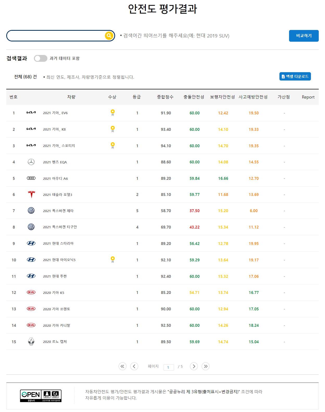Viewport: 325px width, 412px height.
Task: Click the 58.70 total score for 제타
Action: click(166, 211)
